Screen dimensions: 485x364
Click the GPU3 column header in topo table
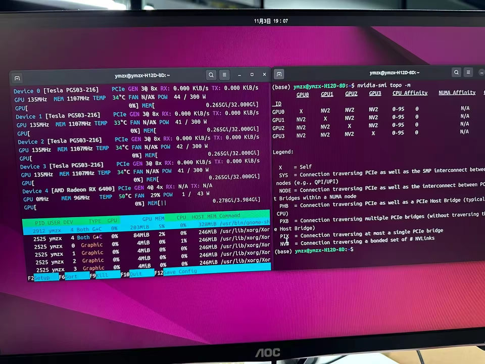pos(375,93)
